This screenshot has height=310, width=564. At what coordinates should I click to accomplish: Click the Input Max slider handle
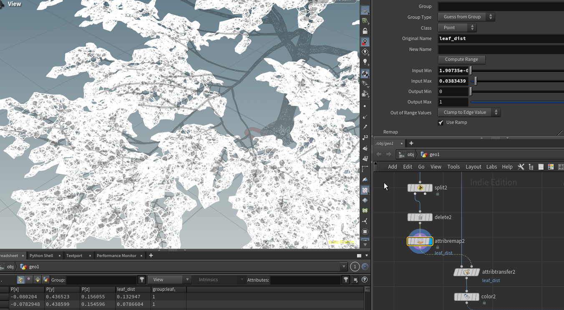pos(475,81)
